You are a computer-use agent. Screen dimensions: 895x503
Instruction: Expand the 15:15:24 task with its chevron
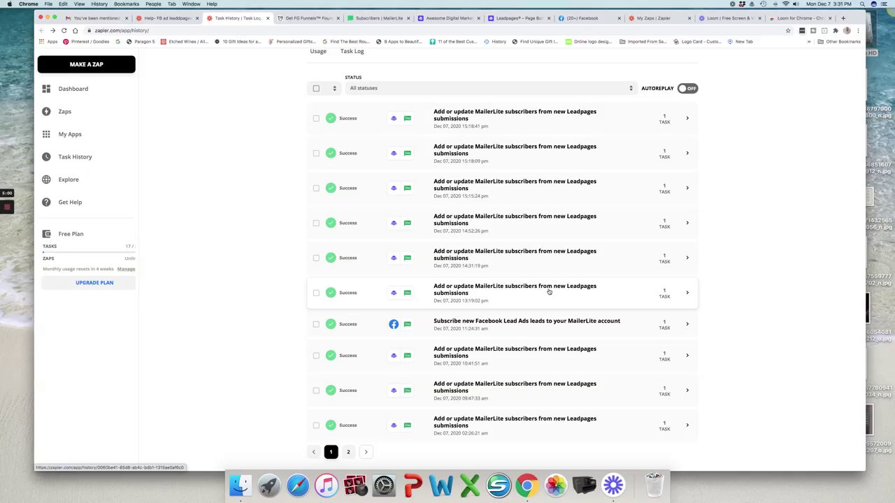point(687,188)
